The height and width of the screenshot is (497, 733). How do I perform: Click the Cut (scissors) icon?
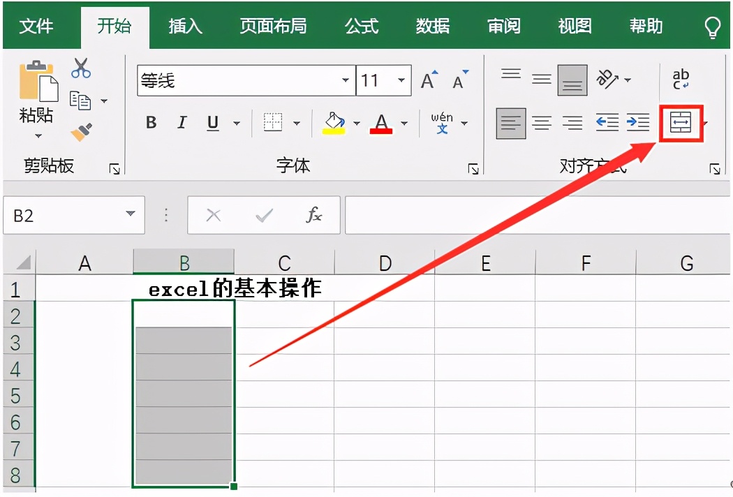click(x=81, y=66)
